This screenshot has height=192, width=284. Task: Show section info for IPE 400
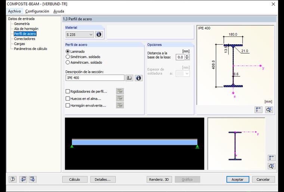[139, 78]
